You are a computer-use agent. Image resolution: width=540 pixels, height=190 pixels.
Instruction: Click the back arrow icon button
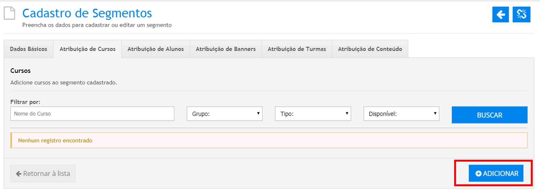click(500, 15)
